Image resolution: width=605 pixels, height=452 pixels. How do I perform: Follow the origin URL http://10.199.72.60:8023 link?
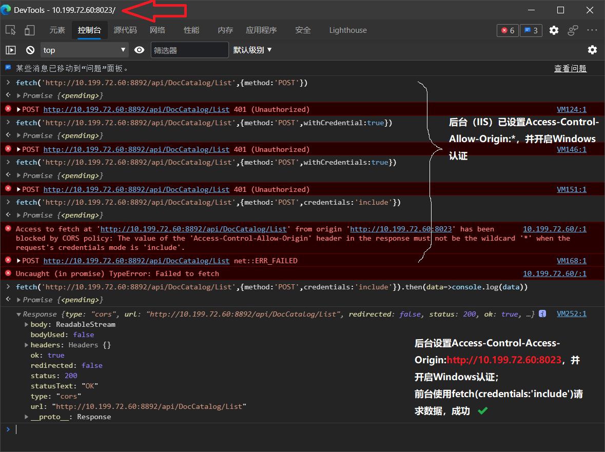coord(401,229)
